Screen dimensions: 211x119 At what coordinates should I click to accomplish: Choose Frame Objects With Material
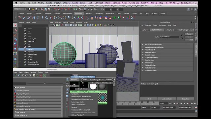81,97
